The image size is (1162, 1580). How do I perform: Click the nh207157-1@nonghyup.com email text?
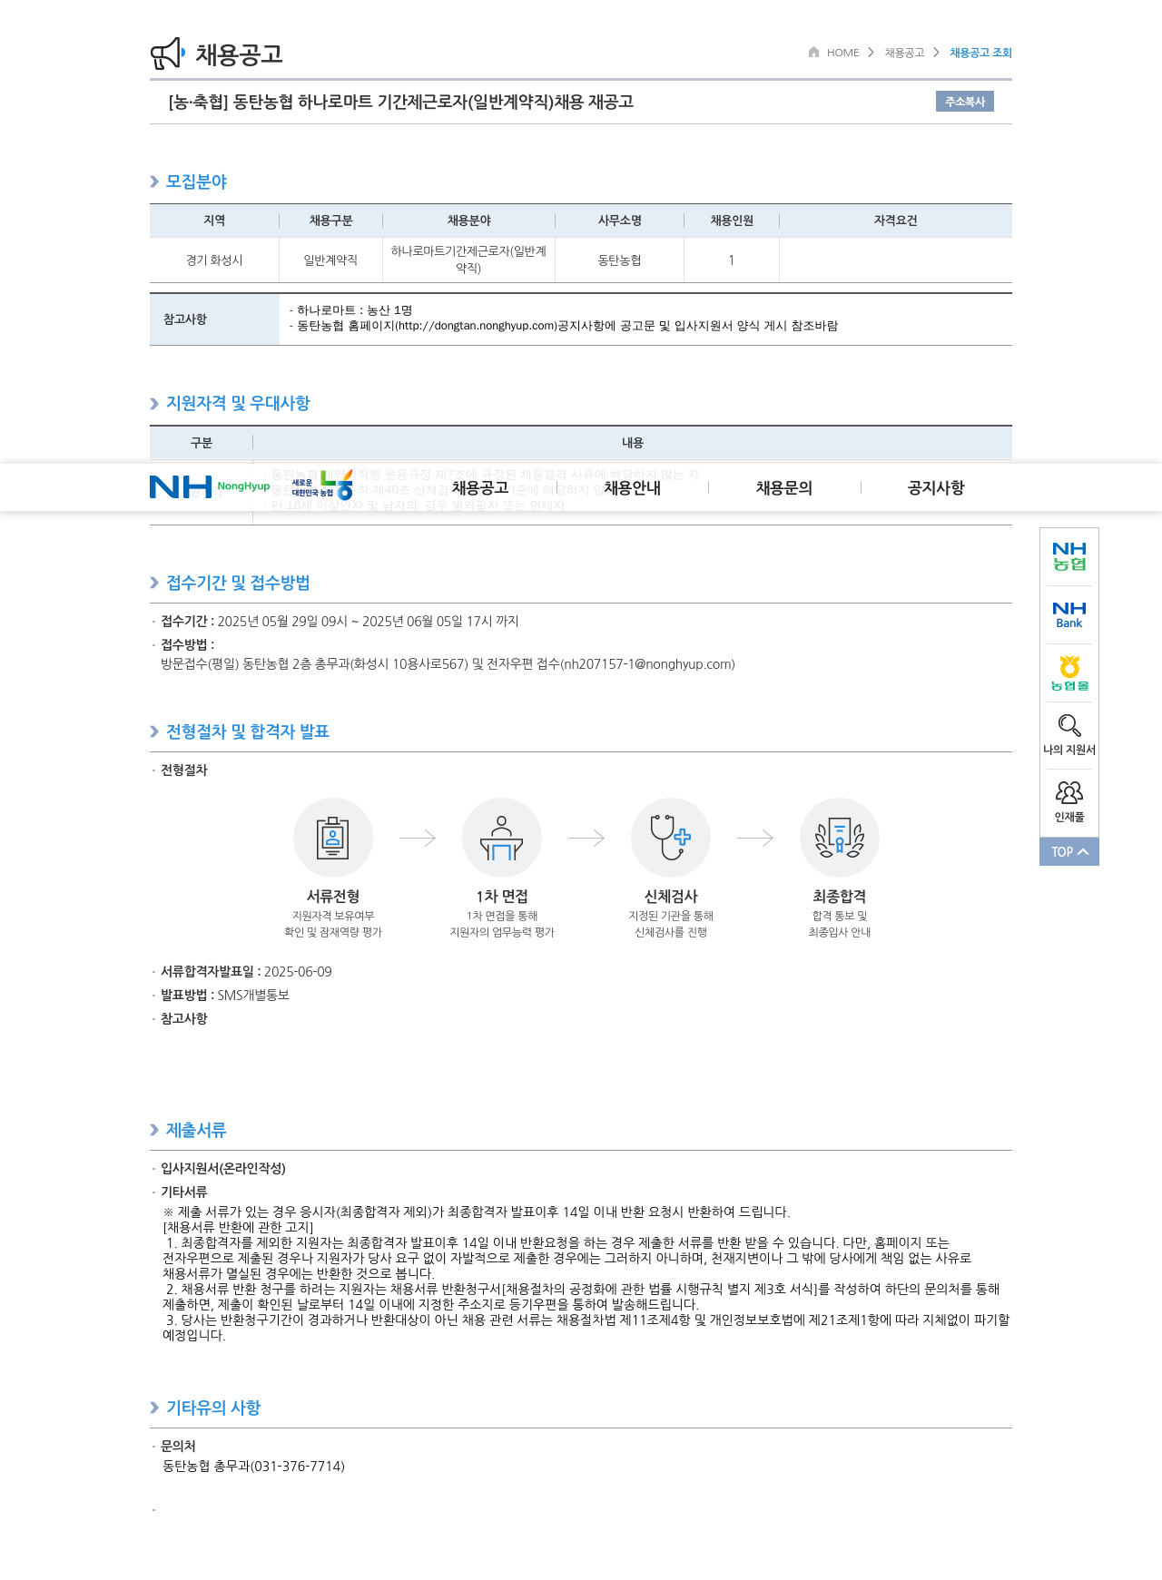(647, 664)
